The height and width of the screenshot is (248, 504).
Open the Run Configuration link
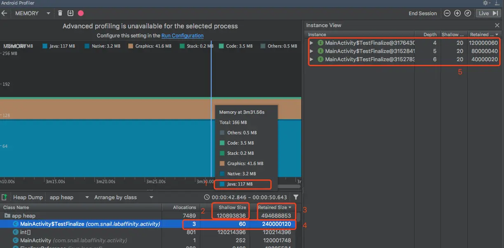[183, 36]
